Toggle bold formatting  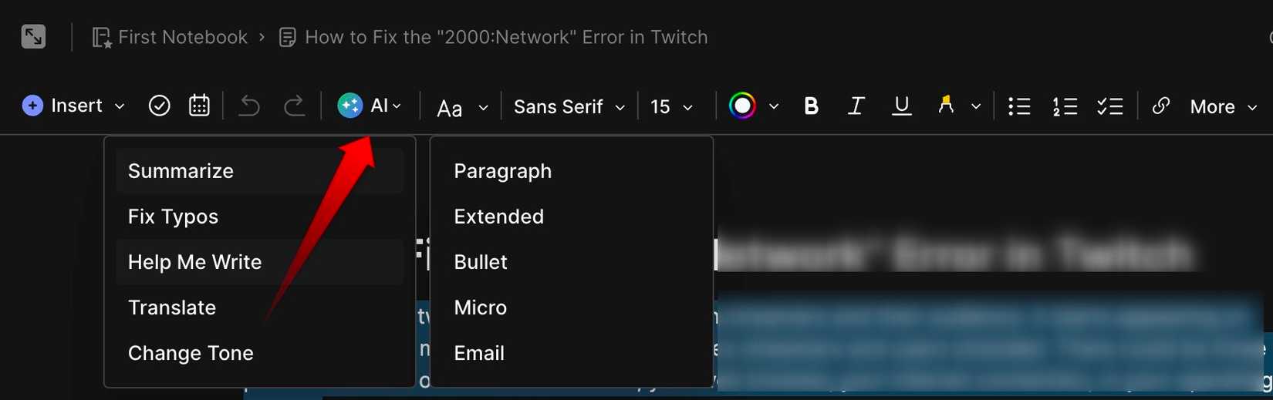pos(811,106)
